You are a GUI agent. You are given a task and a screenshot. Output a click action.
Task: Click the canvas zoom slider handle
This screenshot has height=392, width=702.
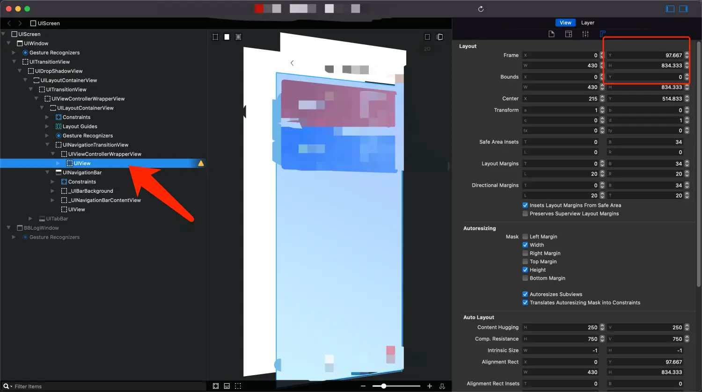coord(384,386)
